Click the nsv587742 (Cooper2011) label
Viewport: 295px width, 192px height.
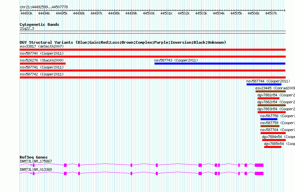(x=41, y=74)
